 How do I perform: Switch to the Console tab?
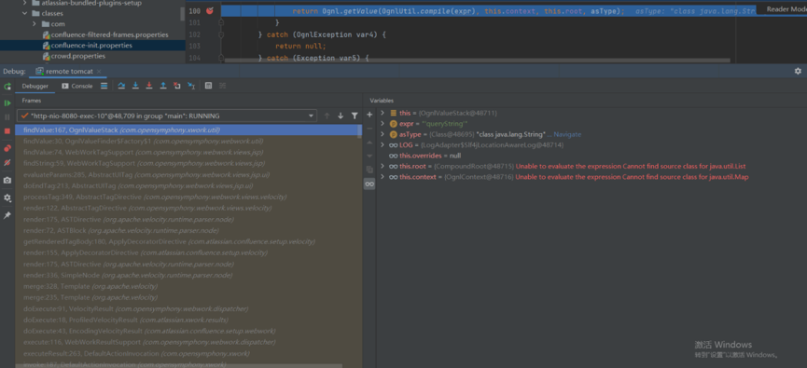pyautogui.click(x=77, y=86)
